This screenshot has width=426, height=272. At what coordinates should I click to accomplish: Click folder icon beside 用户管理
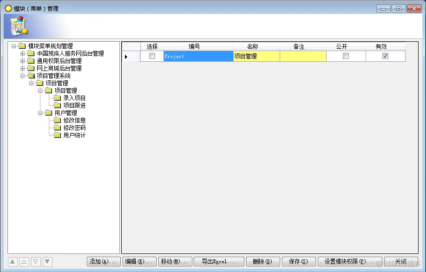tap(49, 113)
